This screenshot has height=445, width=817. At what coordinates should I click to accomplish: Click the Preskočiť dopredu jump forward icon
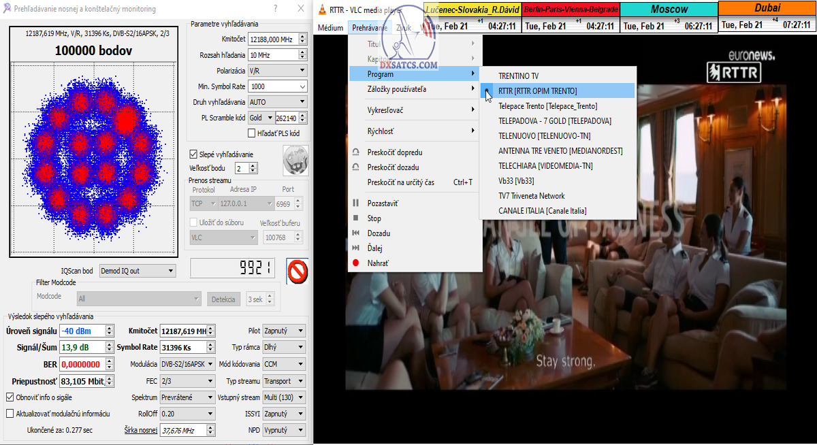(355, 152)
